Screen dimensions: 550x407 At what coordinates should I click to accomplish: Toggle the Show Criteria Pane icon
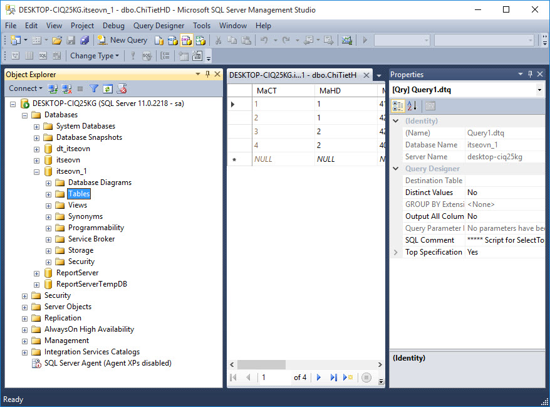29,55
